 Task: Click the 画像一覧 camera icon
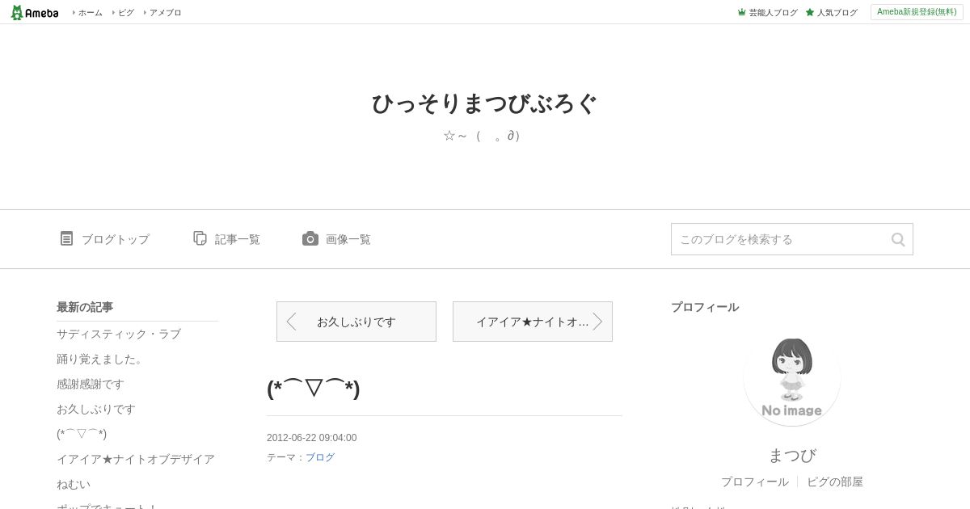[x=310, y=238]
